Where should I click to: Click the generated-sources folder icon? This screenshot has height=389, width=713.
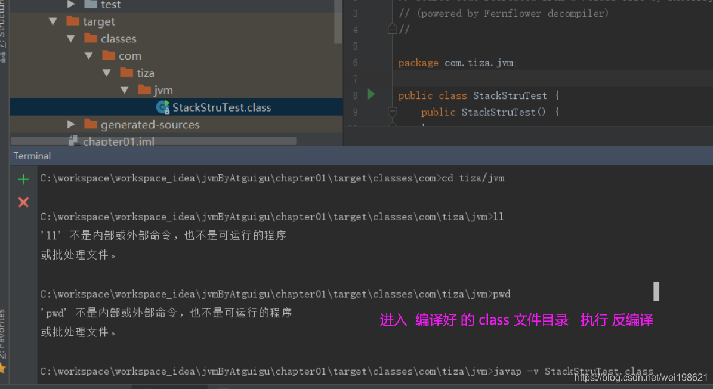(91, 124)
